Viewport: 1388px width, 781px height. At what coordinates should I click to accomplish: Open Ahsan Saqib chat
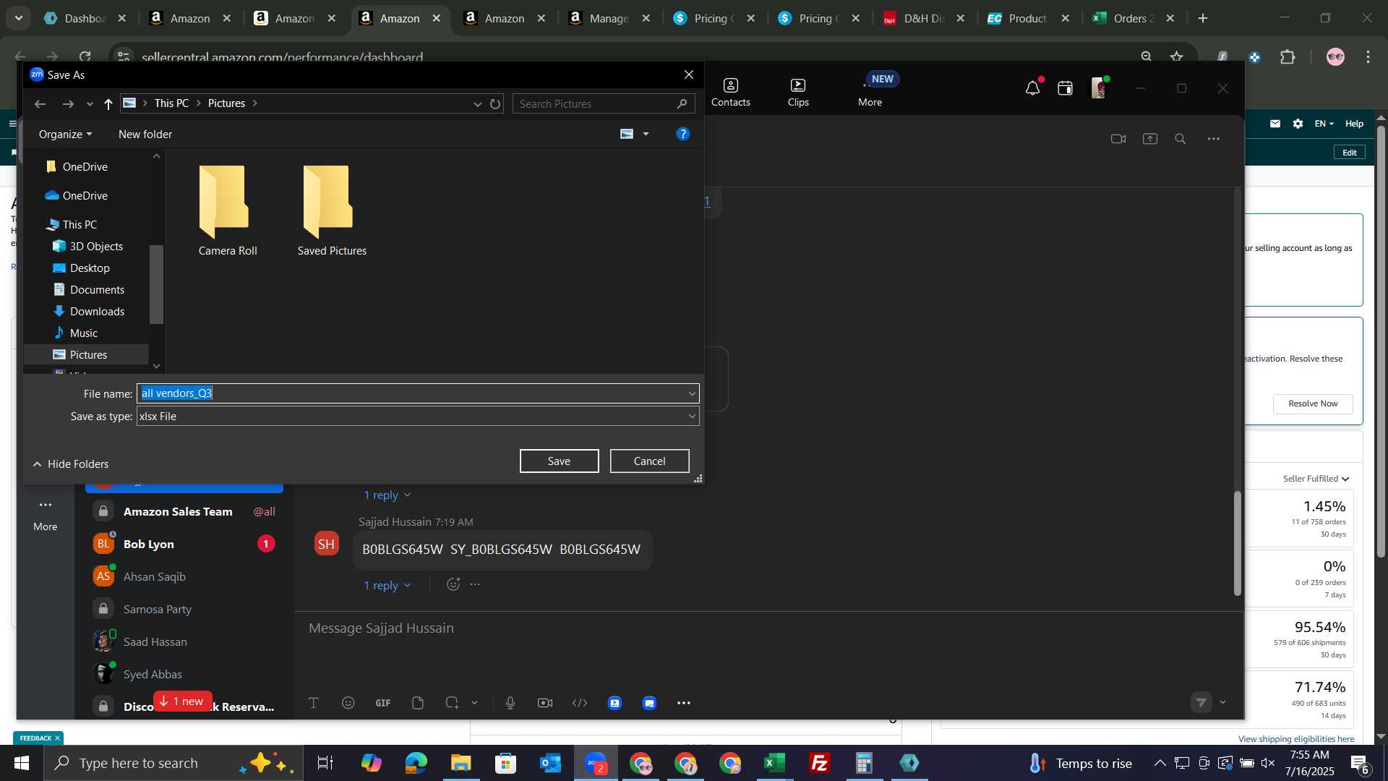[x=184, y=576]
